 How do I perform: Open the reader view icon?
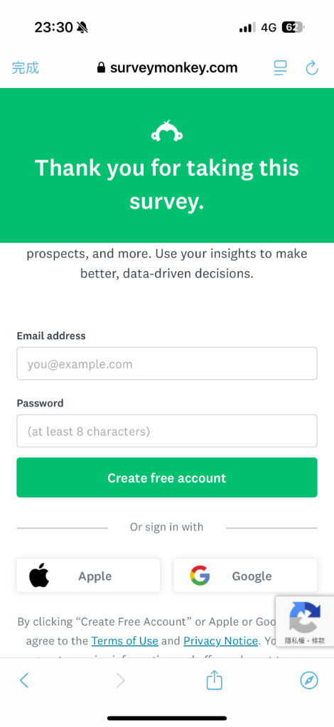coord(280,68)
